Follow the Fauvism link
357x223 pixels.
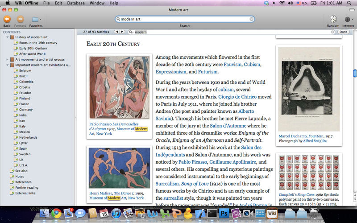[x=232, y=64]
